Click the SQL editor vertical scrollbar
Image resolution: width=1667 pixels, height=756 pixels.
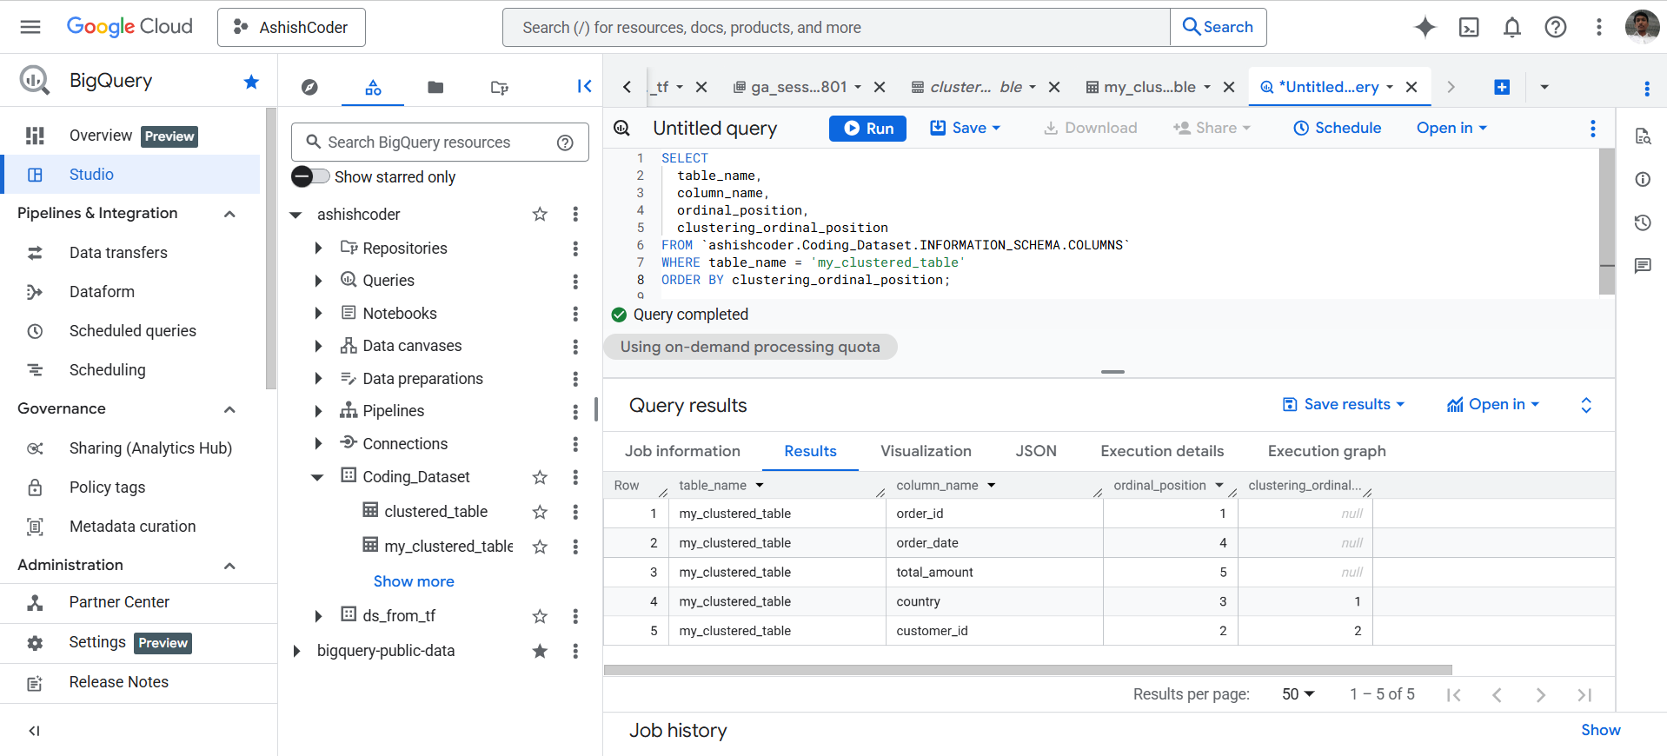click(x=1607, y=222)
